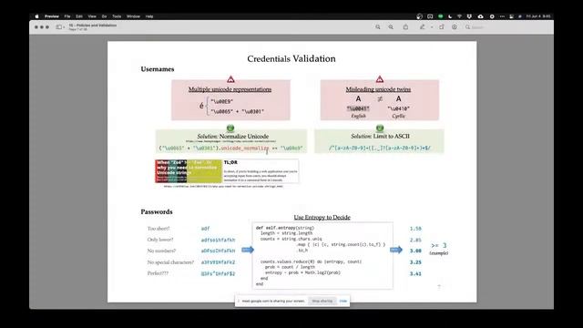Viewport: 583px width, 328px height.
Task: Click the document title in the title bar
Action: pos(93,26)
